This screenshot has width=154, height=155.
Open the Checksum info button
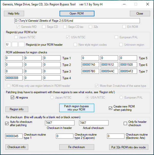pyautogui.click(x=17, y=147)
